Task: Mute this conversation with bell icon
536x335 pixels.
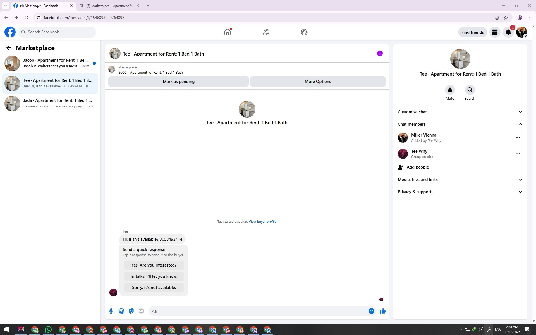Action: click(450, 90)
